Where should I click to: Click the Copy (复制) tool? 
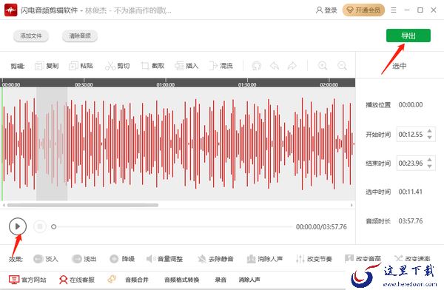(47, 66)
